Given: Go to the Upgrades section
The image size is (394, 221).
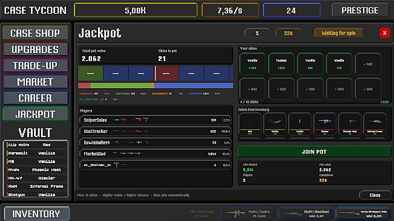Looking at the screenshot, I should pyautogui.click(x=35, y=50).
